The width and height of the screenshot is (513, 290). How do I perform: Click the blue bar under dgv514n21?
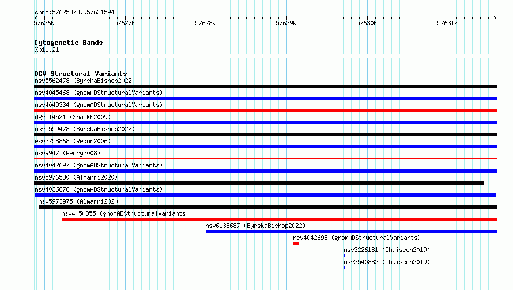265,123
